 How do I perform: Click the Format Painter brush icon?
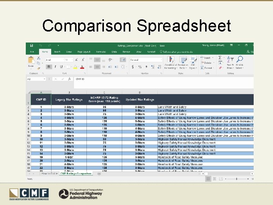point(39,68)
